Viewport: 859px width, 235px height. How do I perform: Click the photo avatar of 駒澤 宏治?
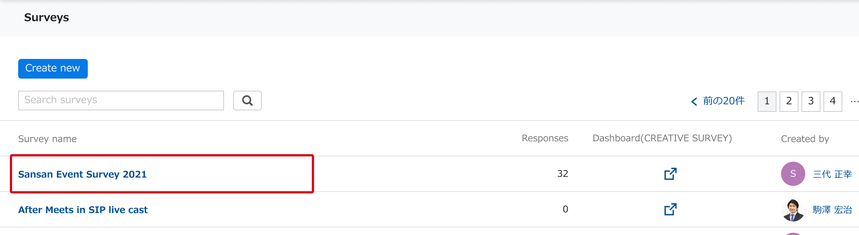tap(793, 210)
